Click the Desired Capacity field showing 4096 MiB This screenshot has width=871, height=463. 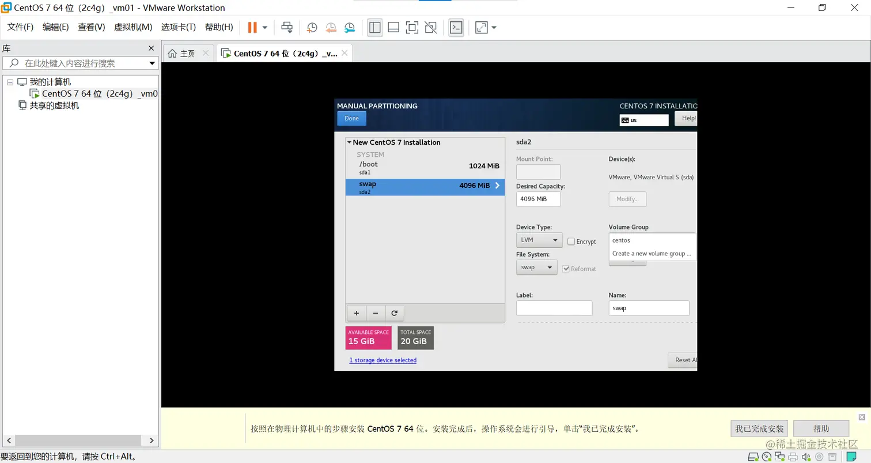coord(538,199)
